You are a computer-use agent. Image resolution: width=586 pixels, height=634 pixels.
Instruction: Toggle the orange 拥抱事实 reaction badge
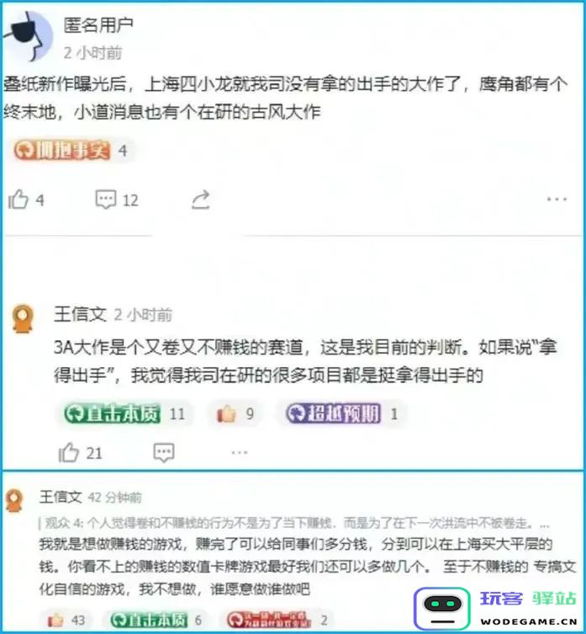[71, 151]
